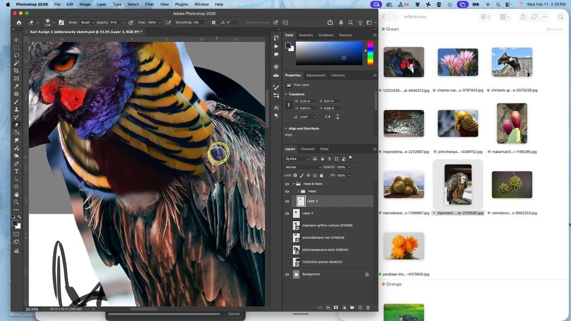Select the Move tool

point(17,40)
